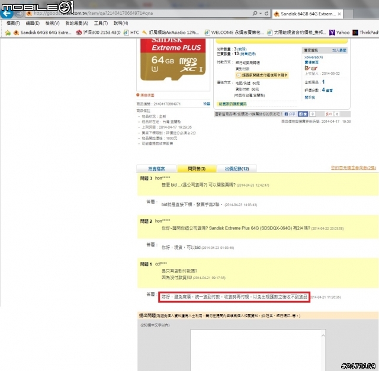Click the Google +1 button
Viewport: 379px width, 371px height.
[x=329, y=114]
